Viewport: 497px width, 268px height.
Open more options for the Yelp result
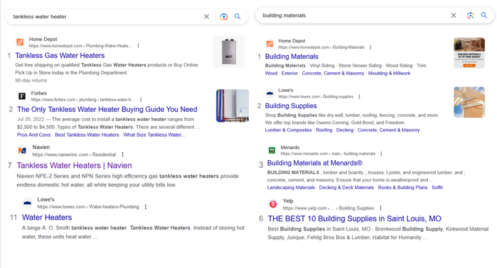click(x=380, y=208)
